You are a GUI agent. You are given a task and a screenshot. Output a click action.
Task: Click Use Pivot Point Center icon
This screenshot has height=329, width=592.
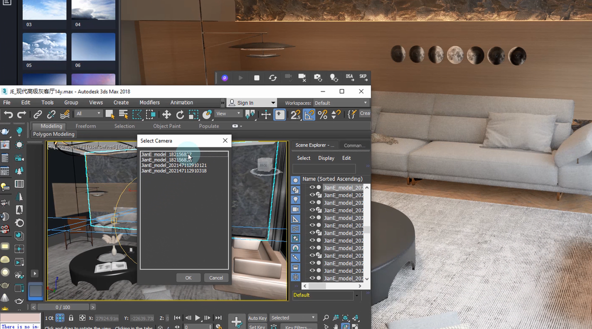[250, 114]
